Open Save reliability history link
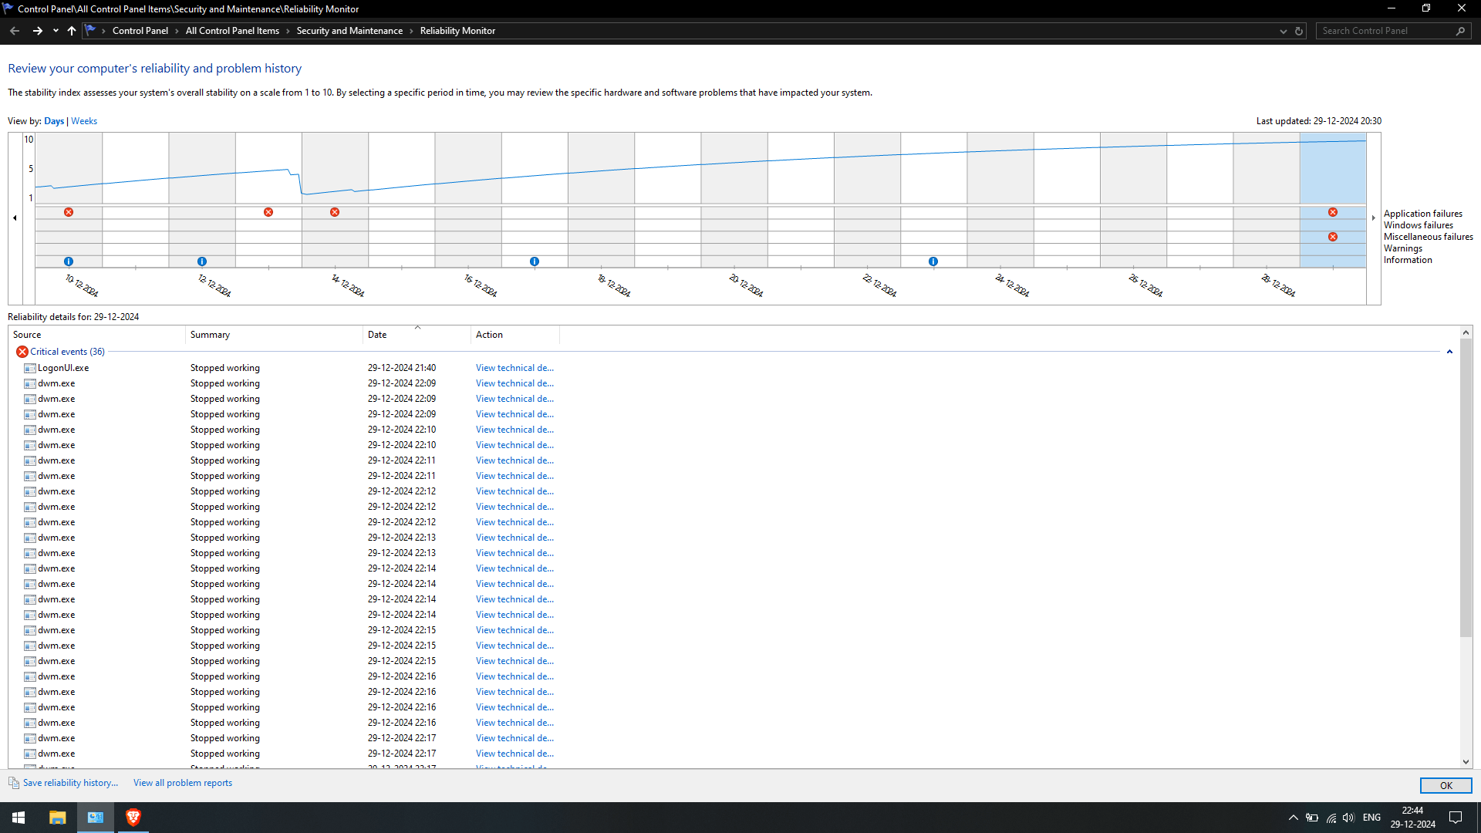 (x=70, y=783)
